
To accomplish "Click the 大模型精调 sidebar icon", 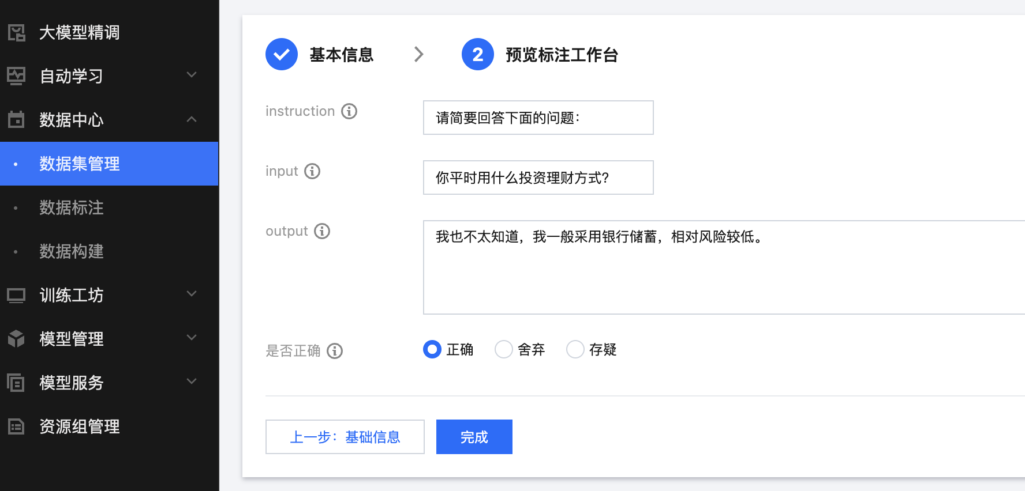I will coord(16,32).
